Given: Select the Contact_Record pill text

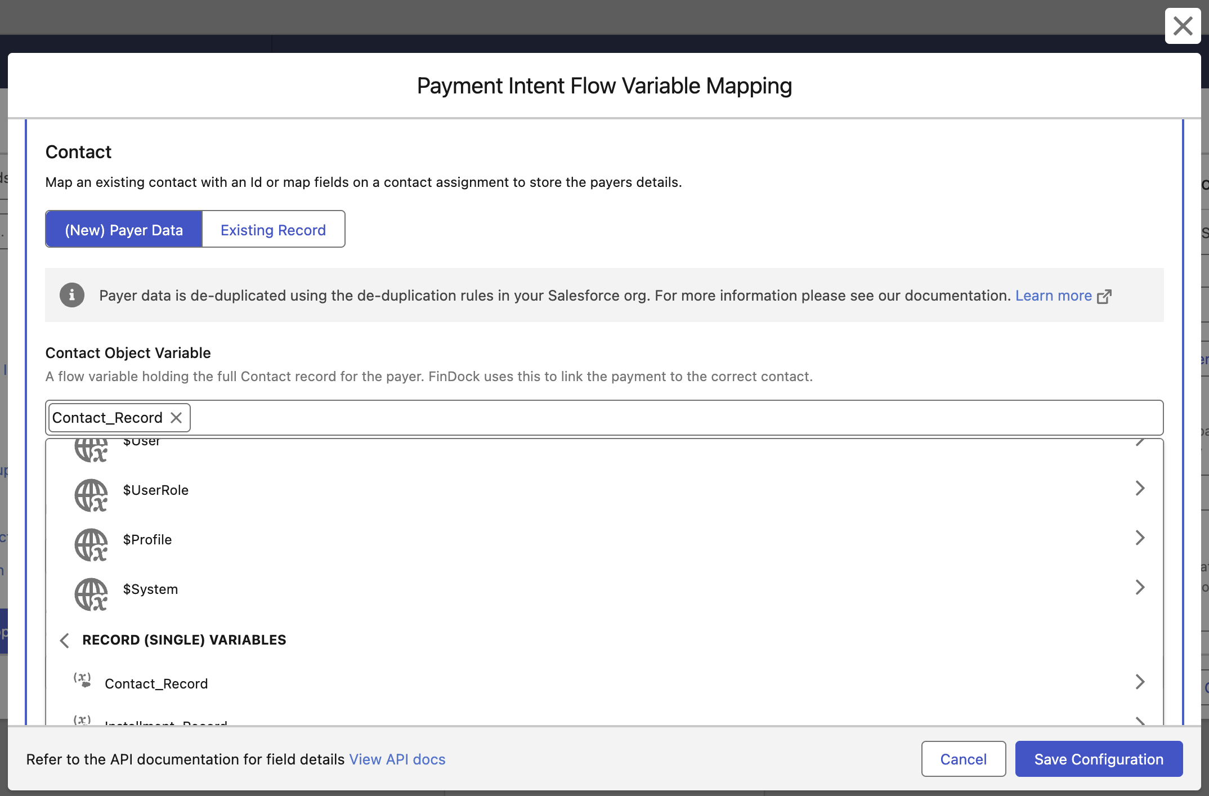Looking at the screenshot, I should pos(107,418).
